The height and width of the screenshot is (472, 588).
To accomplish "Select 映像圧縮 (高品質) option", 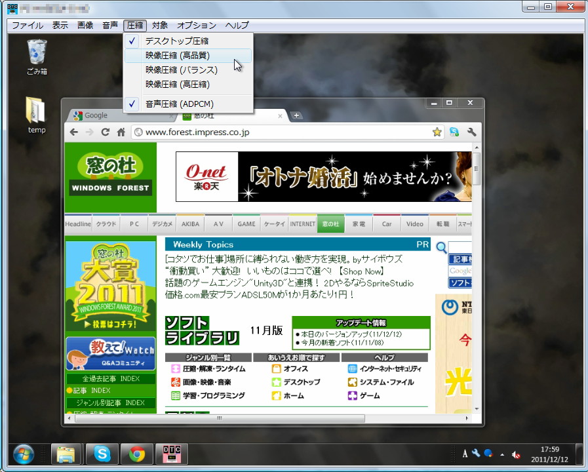I will tap(188, 56).
